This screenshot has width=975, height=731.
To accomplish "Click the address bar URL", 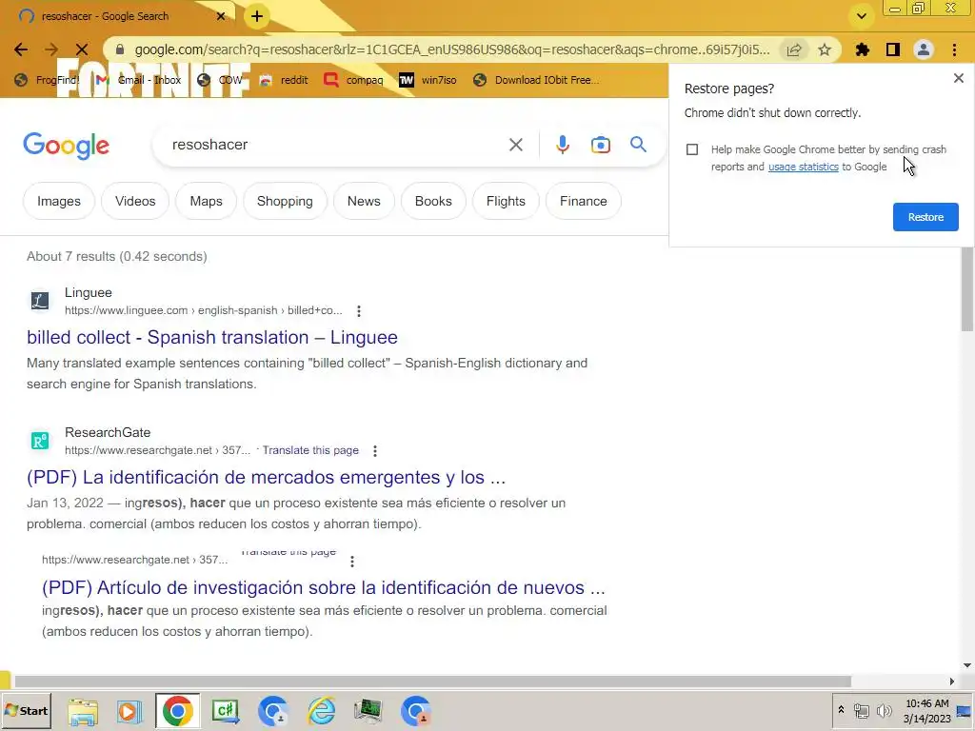I will (452, 49).
